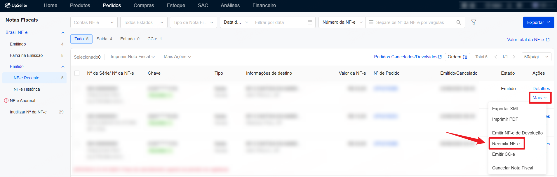This screenshot has width=557, height=177.
Task: Open the Contas NF-e dropdown
Action: (x=94, y=22)
